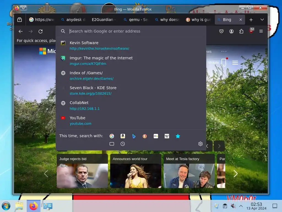Search history with clock icon

[x=123, y=144]
